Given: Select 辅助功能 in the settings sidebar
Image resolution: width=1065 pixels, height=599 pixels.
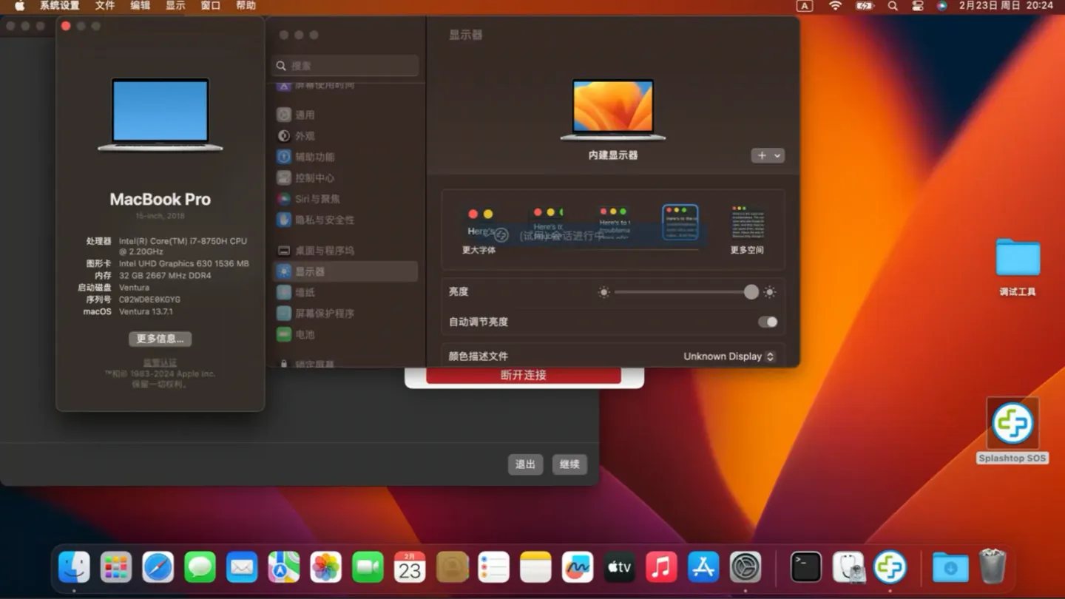Looking at the screenshot, I should [x=311, y=157].
